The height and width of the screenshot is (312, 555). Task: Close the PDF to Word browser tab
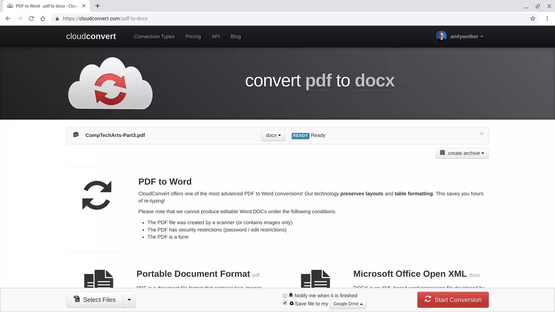(84, 6)
